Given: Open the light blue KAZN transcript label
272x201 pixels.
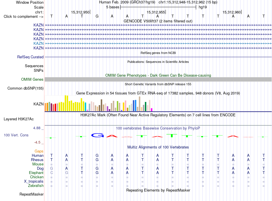Looking at the screenshot, I should (38, 43).
